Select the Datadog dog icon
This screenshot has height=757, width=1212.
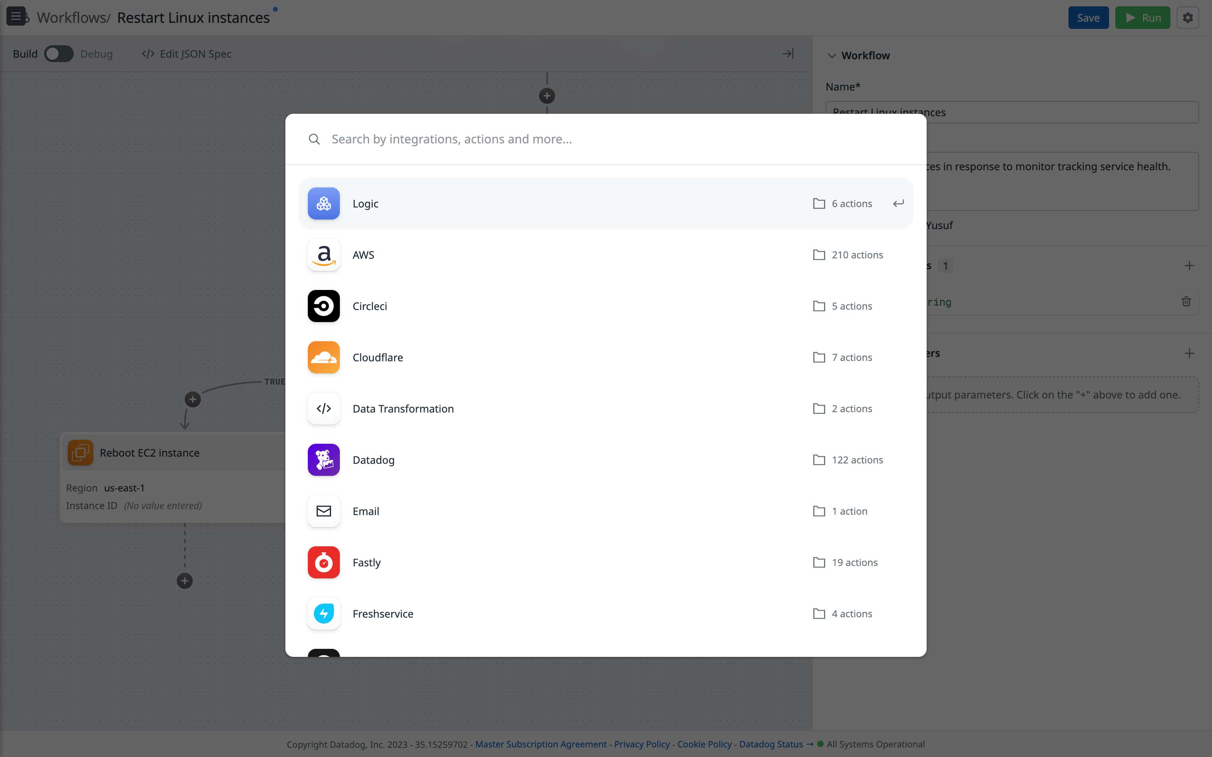pos(323,460)
